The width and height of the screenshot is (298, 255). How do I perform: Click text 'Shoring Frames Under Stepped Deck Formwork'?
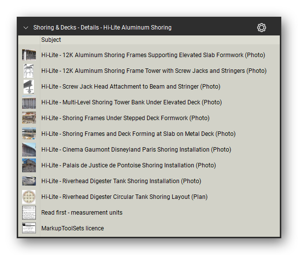125,118
